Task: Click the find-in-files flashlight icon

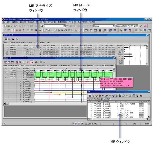Action: (x=42, y=26)
